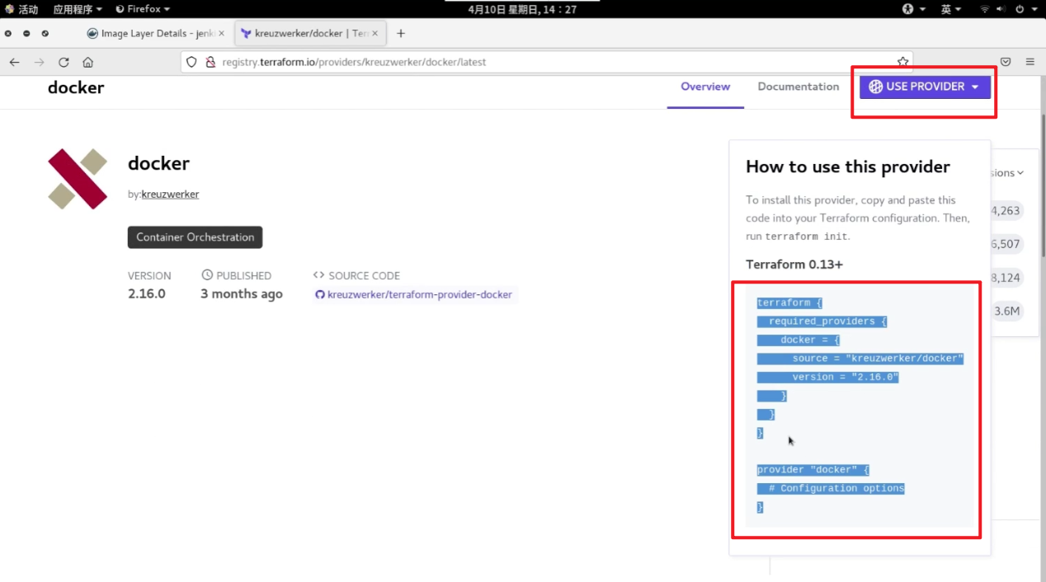Save page to Pocket
This screenshot has height=582, width=1046.
coord(1006,62)
